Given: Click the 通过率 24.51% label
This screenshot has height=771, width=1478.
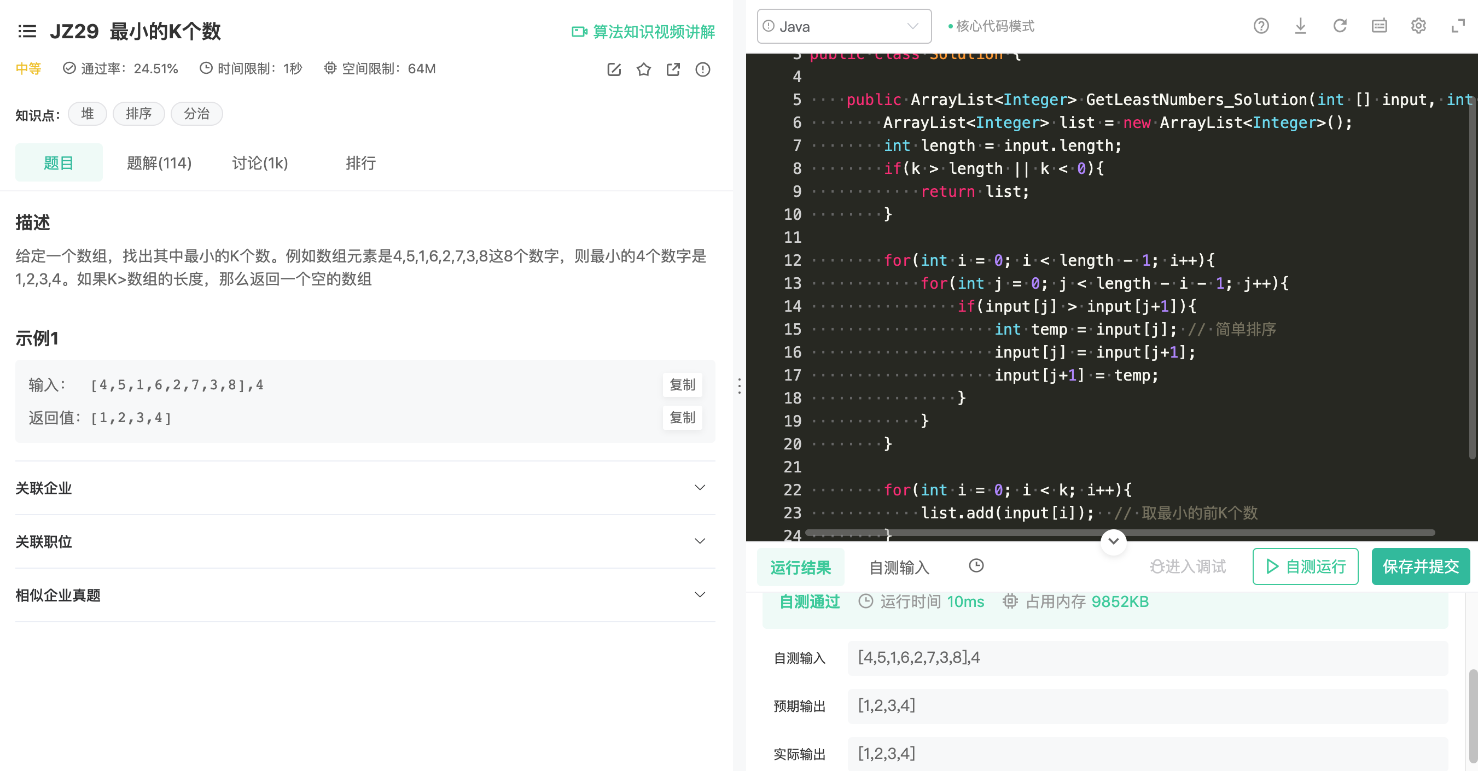Looking at the screenshot, I should point(120,69).
